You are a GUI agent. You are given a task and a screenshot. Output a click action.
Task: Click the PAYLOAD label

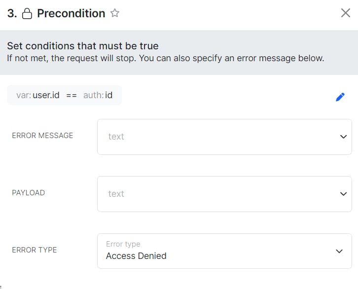[28, 193]
